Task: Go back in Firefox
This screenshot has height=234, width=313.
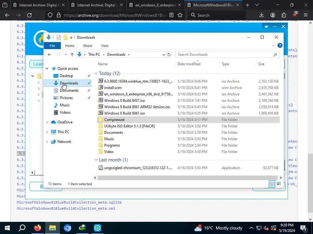Action: [7, 15]
